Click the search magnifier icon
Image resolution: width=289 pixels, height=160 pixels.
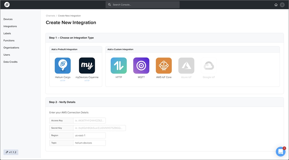(x=109, y=5)
